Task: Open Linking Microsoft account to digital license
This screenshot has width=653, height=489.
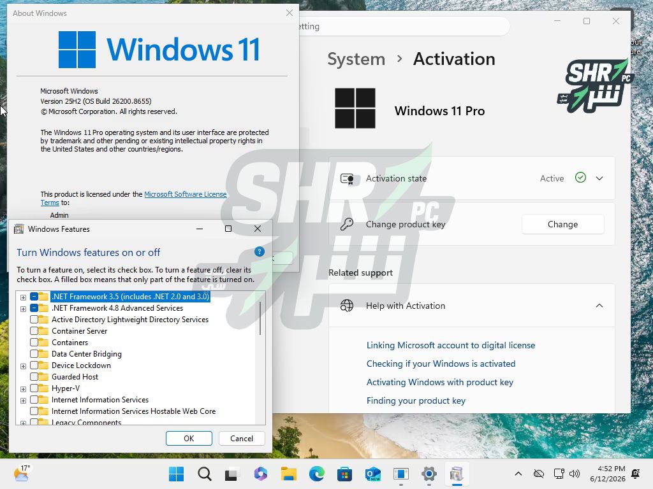Action: [451, 345]
